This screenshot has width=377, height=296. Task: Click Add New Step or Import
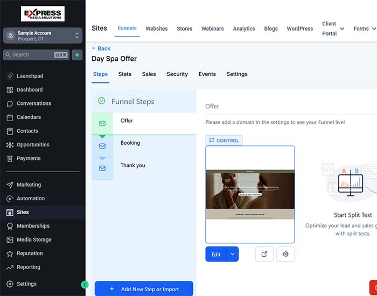[144, 289]
